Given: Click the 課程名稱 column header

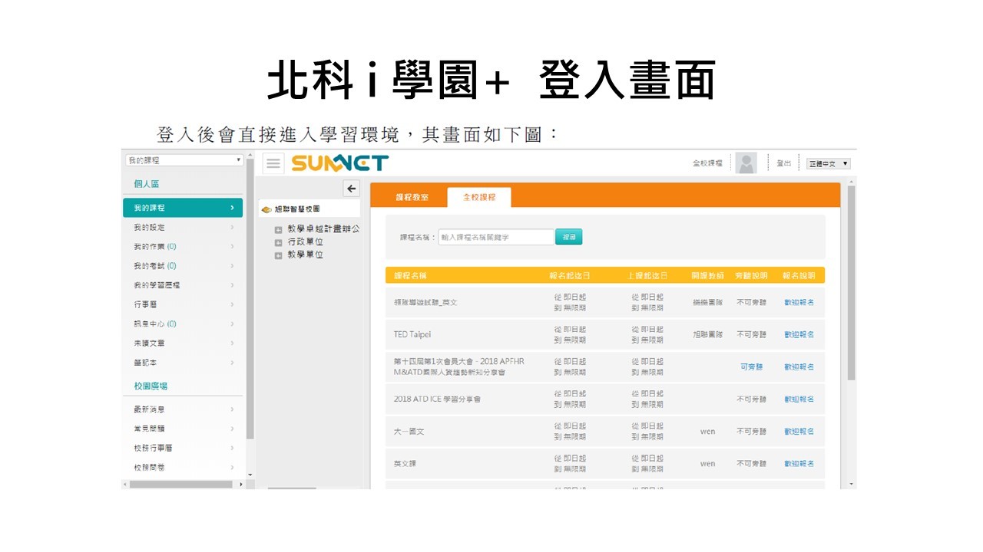Looking at the screenshot, I should click(x=410, y=275).
